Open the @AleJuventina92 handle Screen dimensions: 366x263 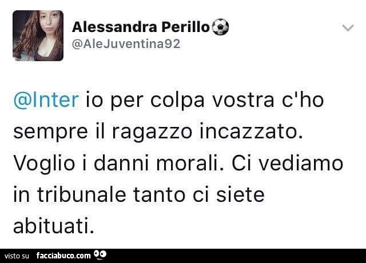[x=126, y=44]
